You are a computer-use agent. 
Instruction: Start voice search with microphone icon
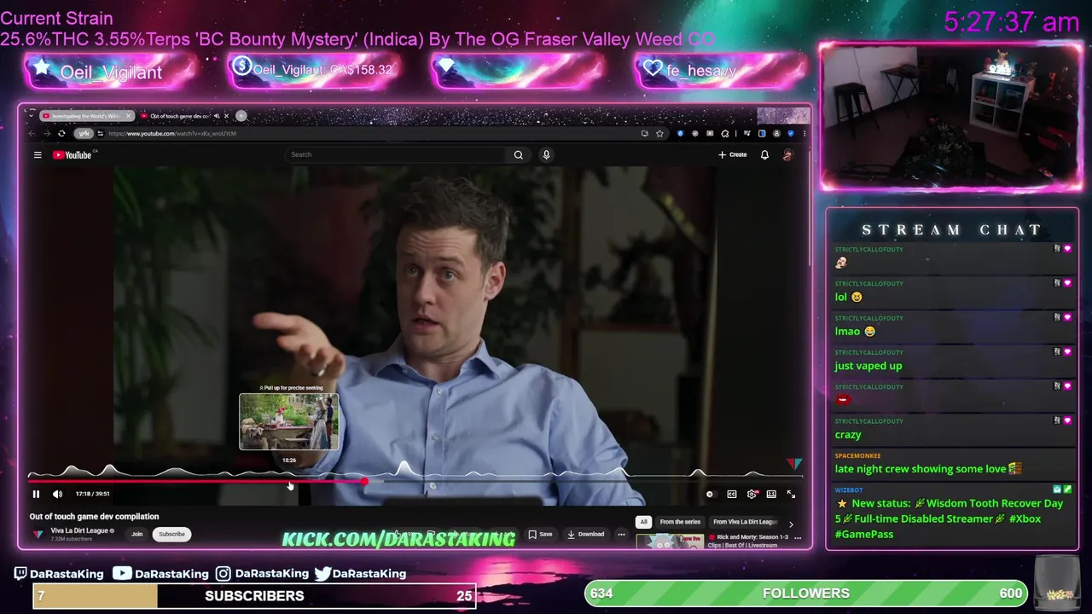click(x=546, y=154)
